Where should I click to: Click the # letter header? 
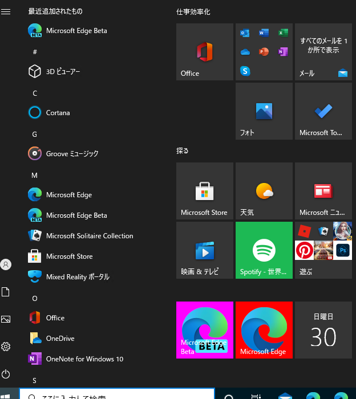(x=35, y=52)
